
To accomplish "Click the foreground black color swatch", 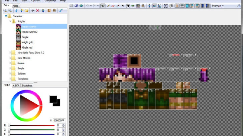I will [53, 99].
